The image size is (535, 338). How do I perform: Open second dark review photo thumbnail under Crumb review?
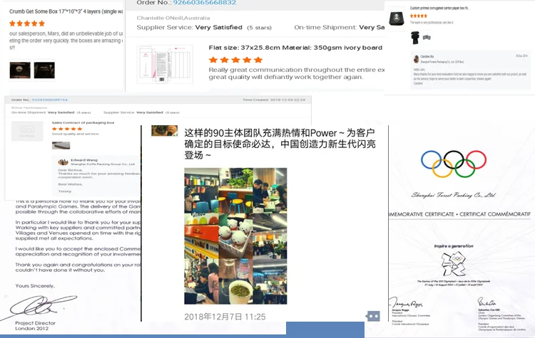[x=44, y=70]
